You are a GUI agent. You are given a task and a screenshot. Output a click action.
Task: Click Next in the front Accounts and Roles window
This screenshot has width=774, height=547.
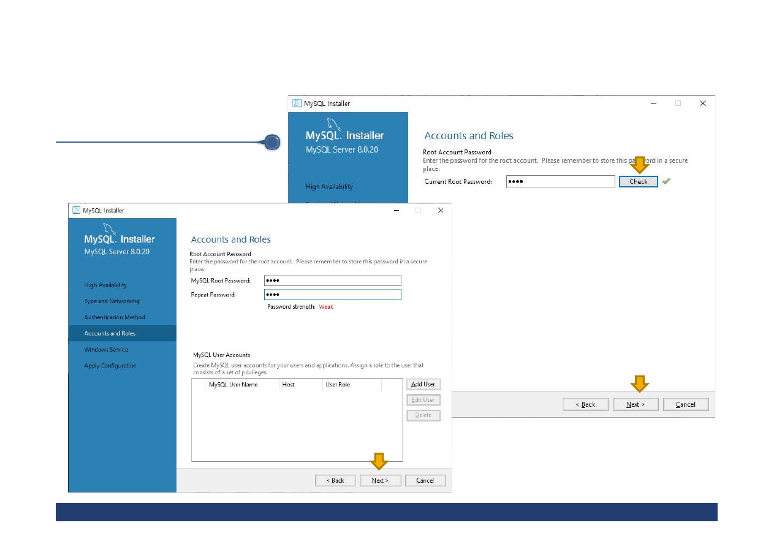[x=381, y=480]
